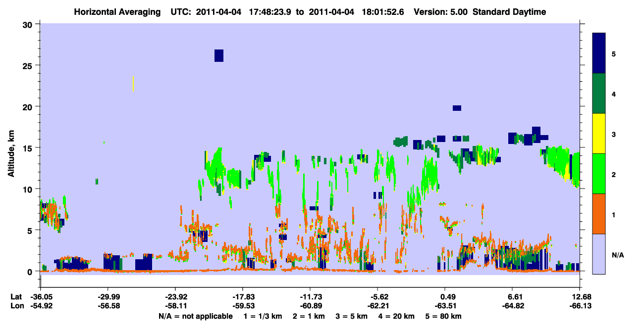Image resolution: width=644 pixels, height=330 pixels.
Task: Click the '5 = 80 km' key text
Action: tap(444, 316)
